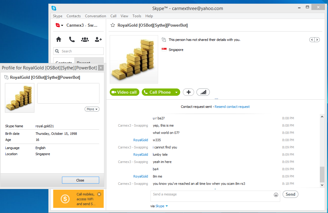
Task: Open the Conversation menu
Action: [96, 16]
